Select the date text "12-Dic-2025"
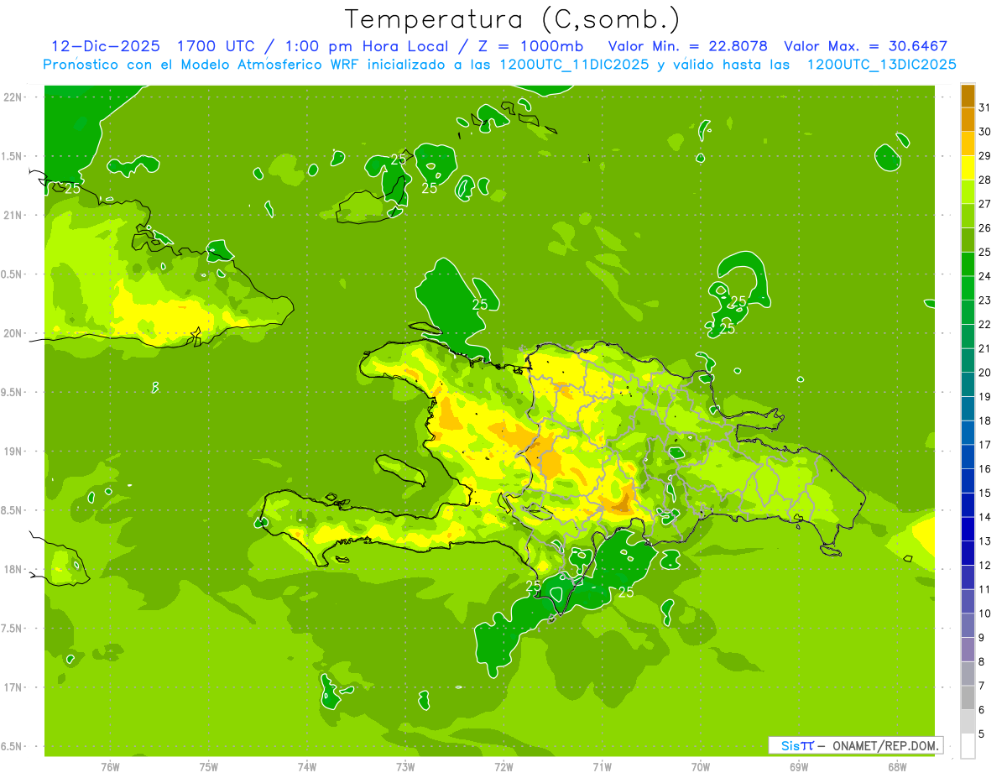1007x778 pixels. pyautogui.click(x=107, y=46)
